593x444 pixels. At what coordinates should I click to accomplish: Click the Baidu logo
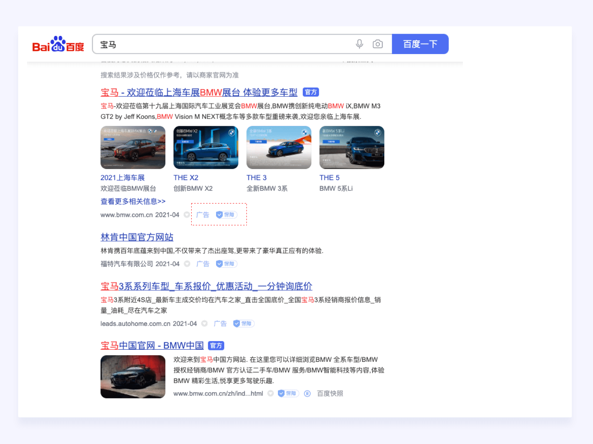click(x=58, y=44)
